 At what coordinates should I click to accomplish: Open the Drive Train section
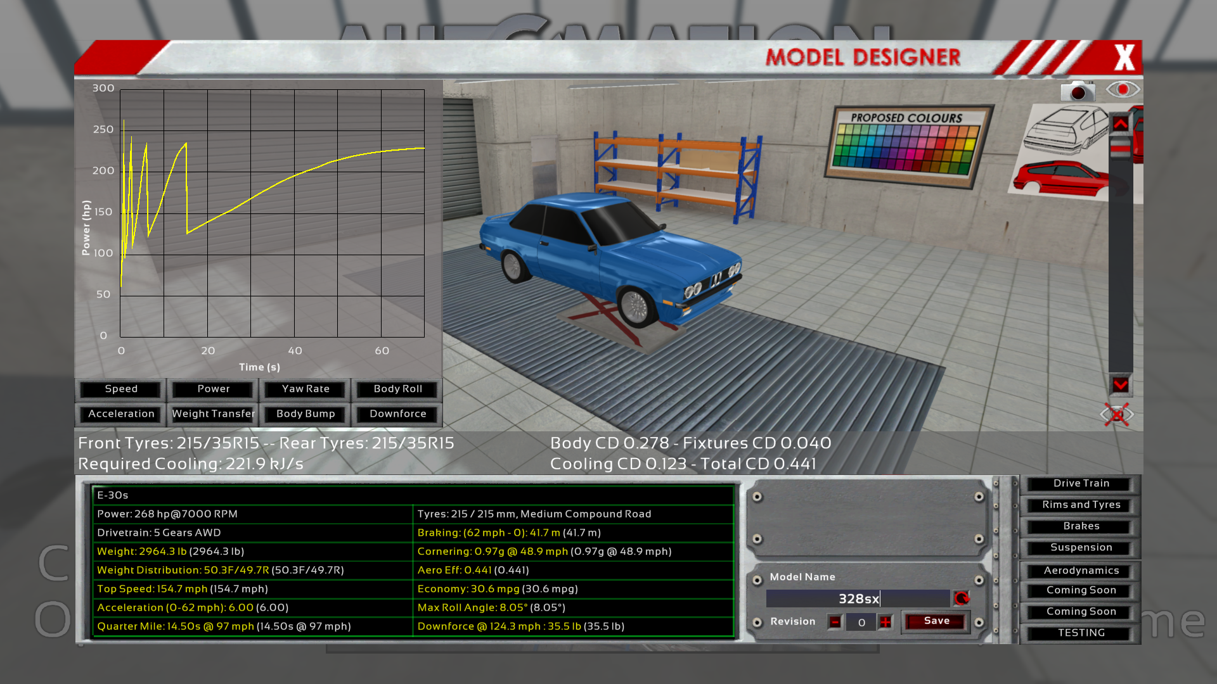[1081, 483]
